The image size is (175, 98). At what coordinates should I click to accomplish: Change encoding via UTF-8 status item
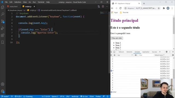coord(62,96)
